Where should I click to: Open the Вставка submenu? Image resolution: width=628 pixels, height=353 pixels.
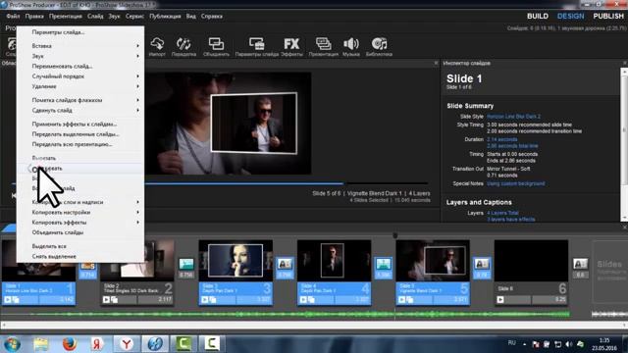[x=80, y=46]
